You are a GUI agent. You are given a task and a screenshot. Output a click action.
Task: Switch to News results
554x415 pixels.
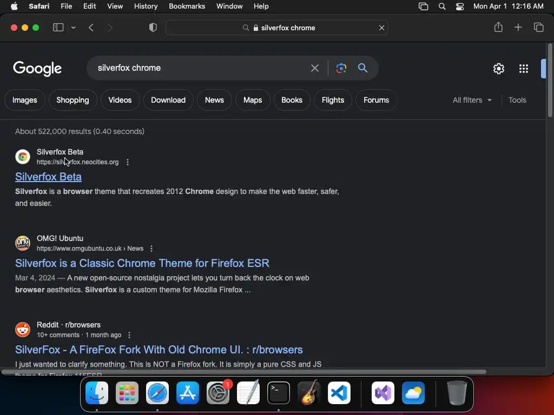coord(214,100)
